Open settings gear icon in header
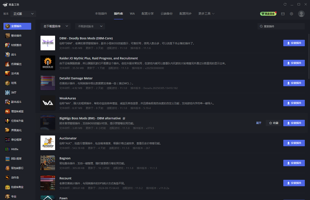The height and width of the screenshot is (200, 310). (291, 14)
